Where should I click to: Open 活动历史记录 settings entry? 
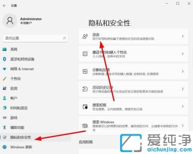point(134,89)
